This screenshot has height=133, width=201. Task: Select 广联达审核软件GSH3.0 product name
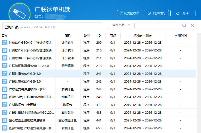(x=25, y=81)
